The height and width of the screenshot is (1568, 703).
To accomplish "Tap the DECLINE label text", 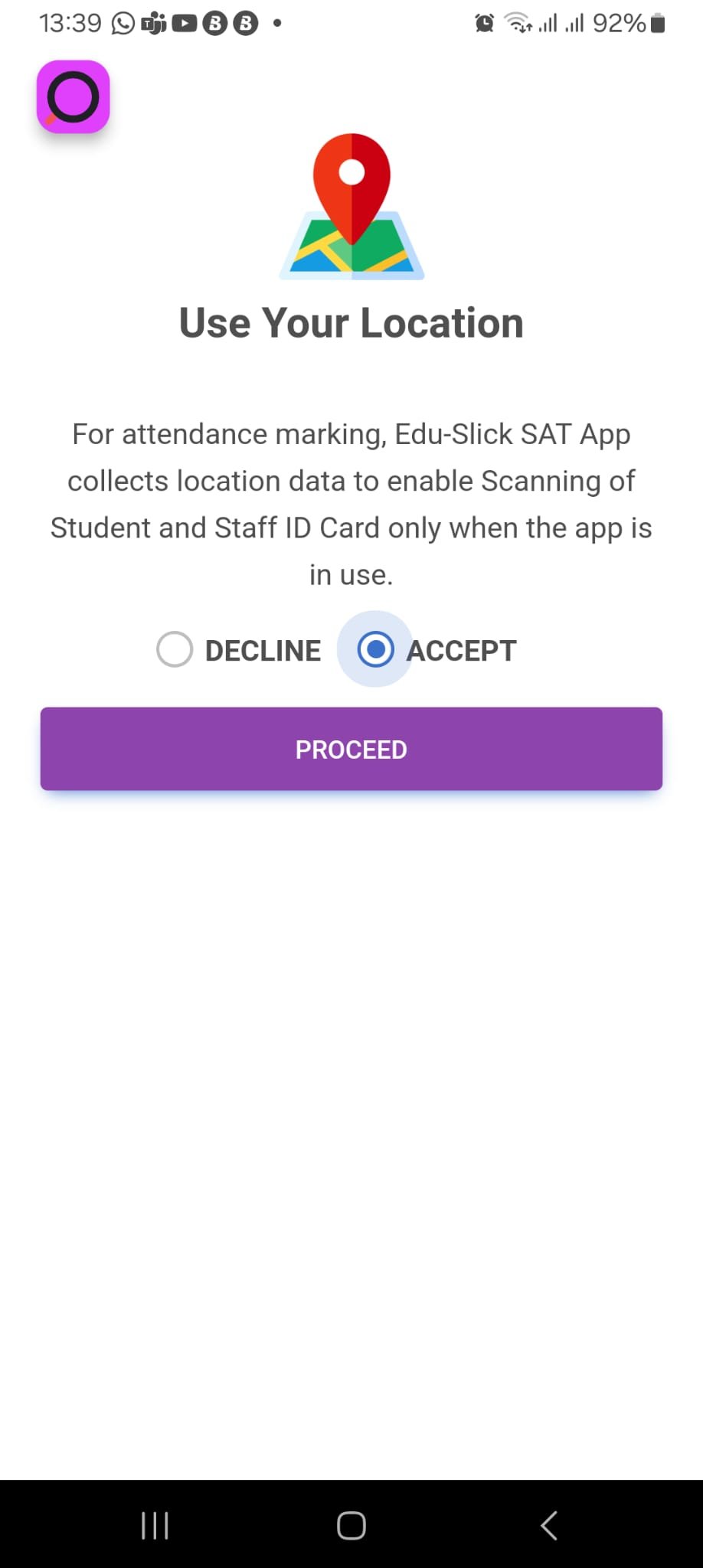I will click(x=263, y=651).
